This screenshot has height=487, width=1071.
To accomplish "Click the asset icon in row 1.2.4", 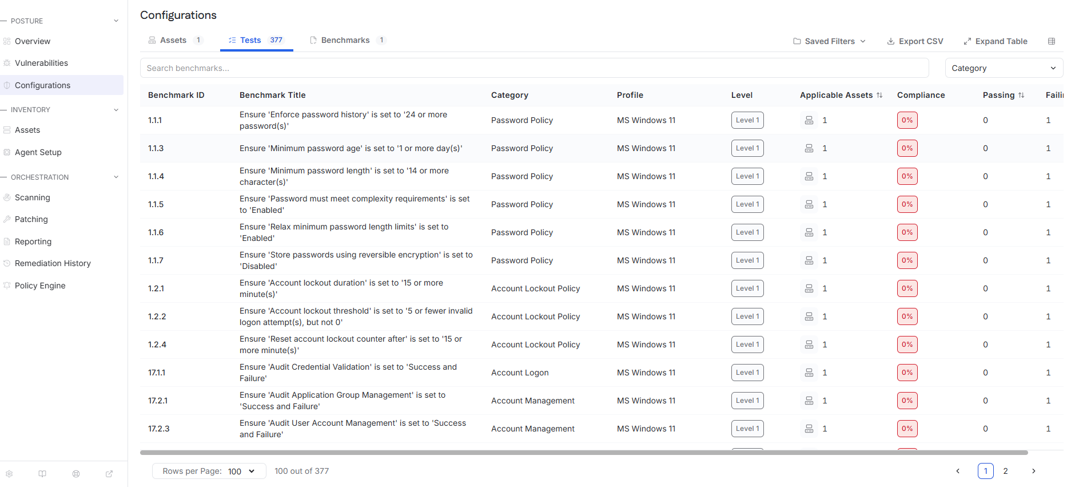I will pyautogui.click(x=809, y=345).
